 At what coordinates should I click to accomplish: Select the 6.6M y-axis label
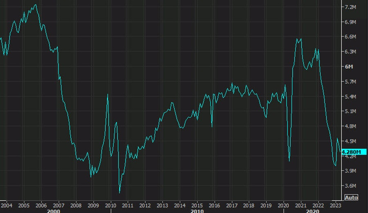pos(351,37)
